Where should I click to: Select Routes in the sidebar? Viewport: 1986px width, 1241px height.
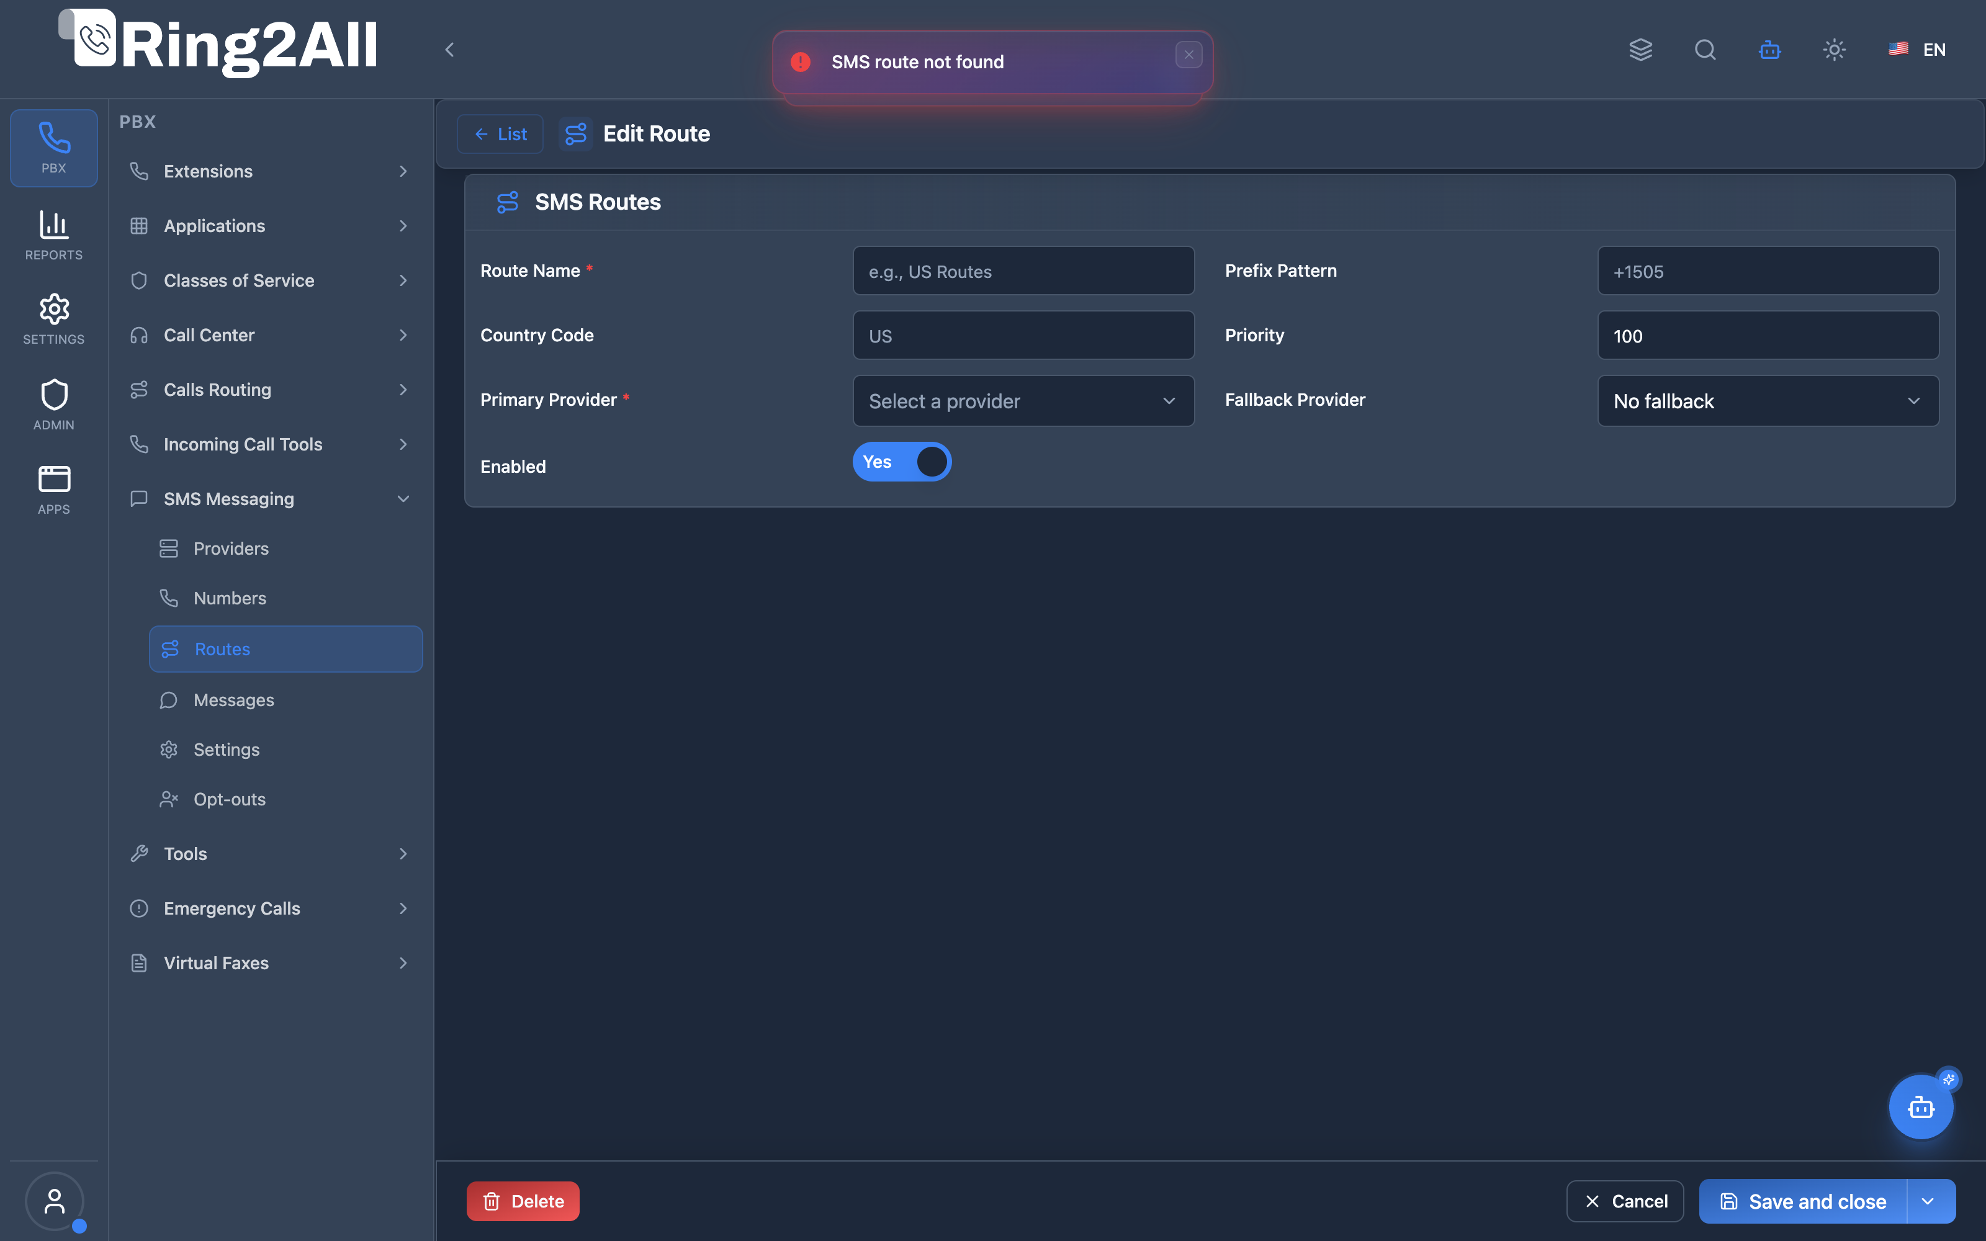tap(285, 649)
